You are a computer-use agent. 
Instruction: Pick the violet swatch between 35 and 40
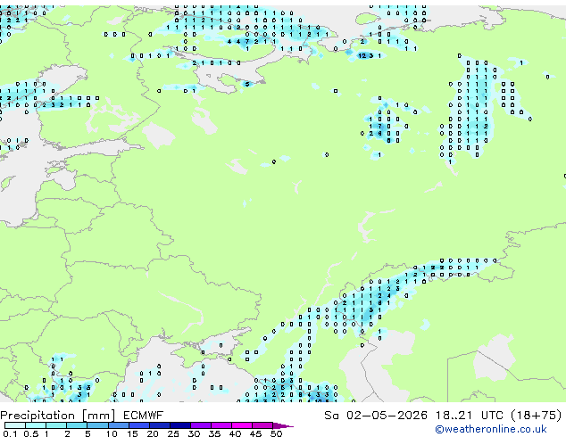click(221, 425)
